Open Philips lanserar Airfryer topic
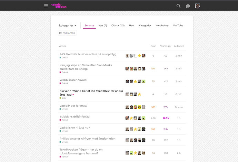Screen dimensions: 238x162 (87, 139)
